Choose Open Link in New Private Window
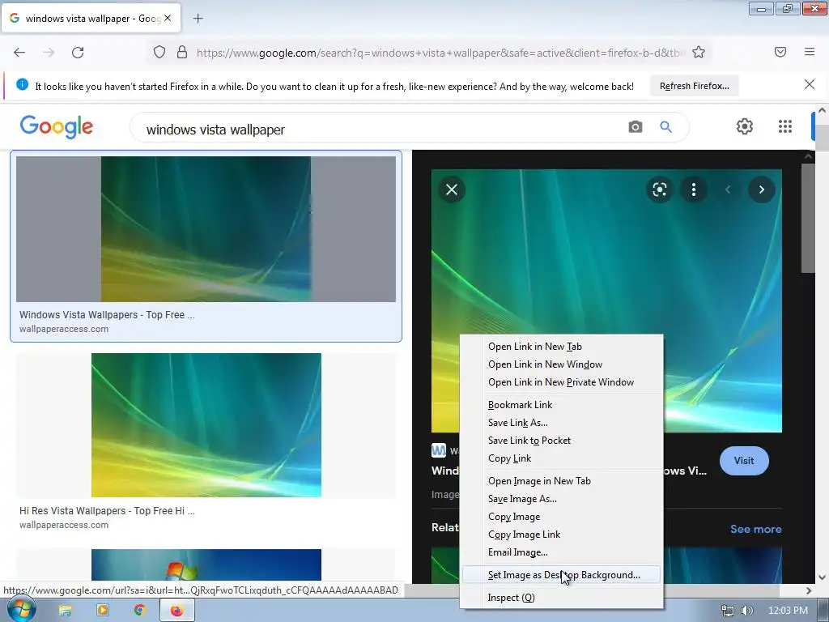This screenshot has width=829, height=622. [562, 382]
